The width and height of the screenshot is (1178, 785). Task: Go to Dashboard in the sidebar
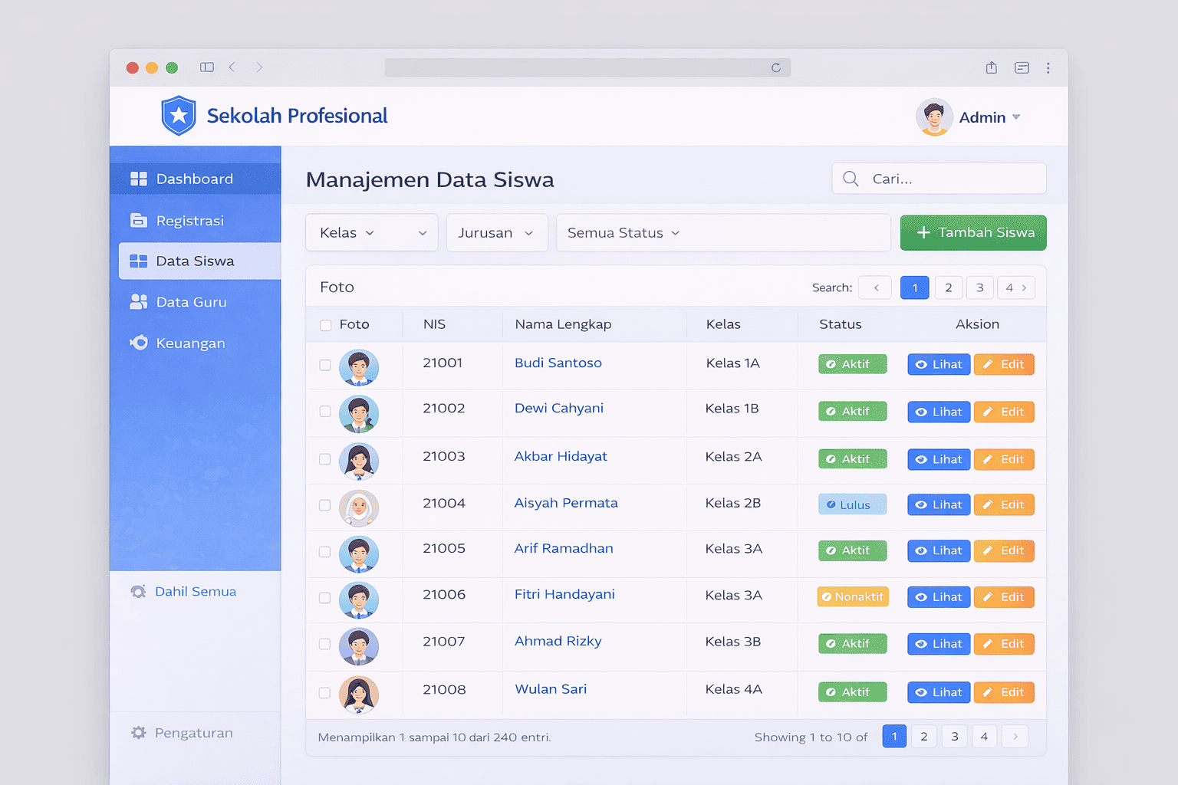pyautogui.click(x=195, y=179)
